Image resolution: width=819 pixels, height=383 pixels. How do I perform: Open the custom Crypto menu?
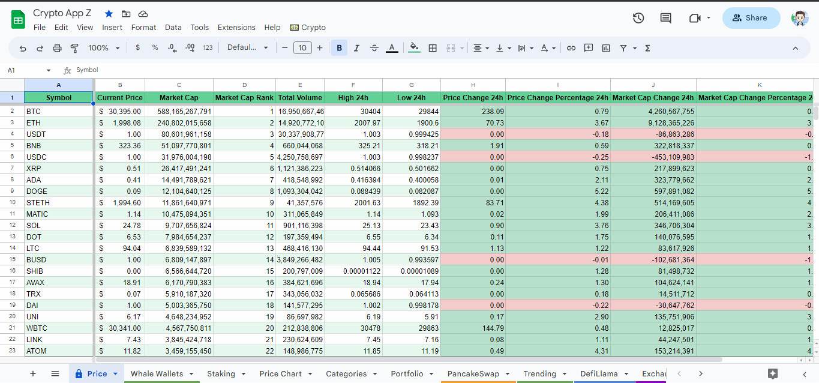pyautogui.click(x=308, y=27)
